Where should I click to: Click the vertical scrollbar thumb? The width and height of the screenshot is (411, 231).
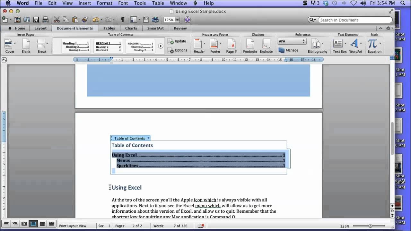click(x=392, y=138)
